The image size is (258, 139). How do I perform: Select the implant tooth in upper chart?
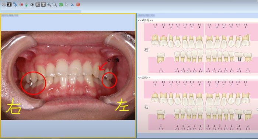(239, 57)
